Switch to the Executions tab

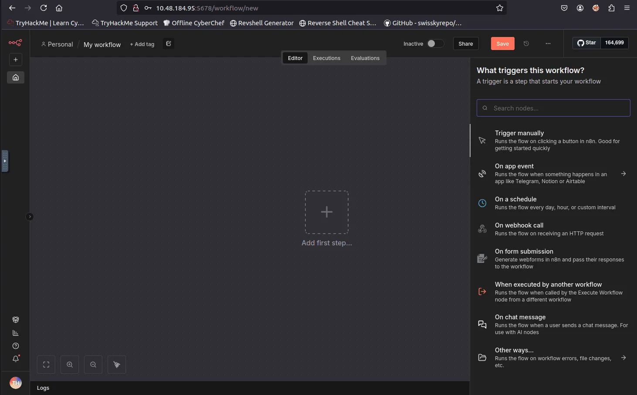[x=326, y=58]
